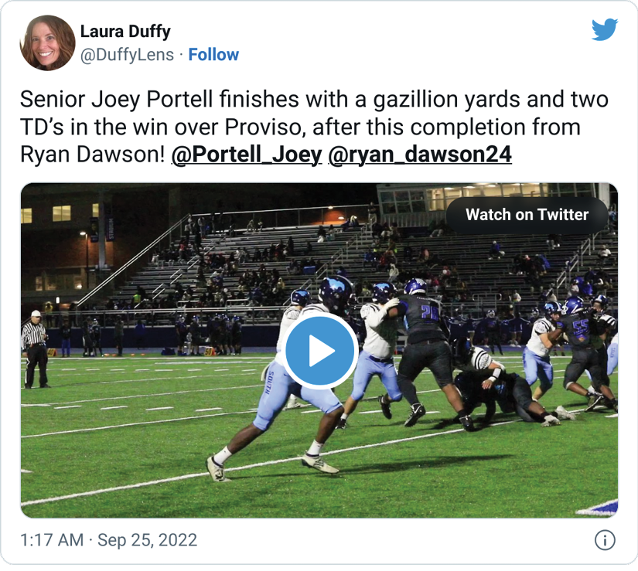Open the Laura Duffy display name

coord(125,32)
